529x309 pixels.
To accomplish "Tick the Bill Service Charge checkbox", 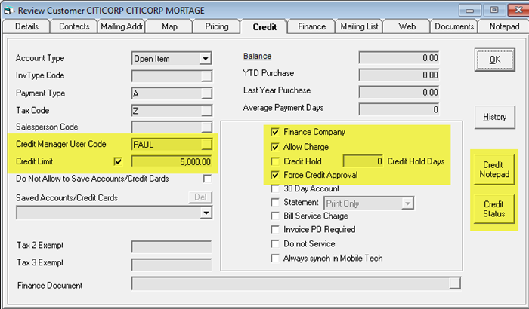I will (275, 216).
